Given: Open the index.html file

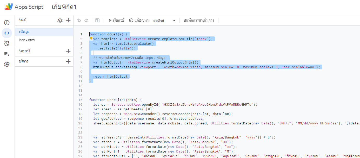Looking at the screenshot, I should 44,40.
